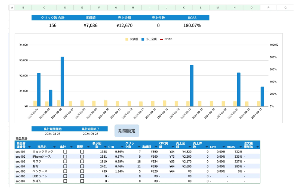Check 集計 checkbox for seo103 マスク
The image size is (301, 190).
tap(65, 161)
